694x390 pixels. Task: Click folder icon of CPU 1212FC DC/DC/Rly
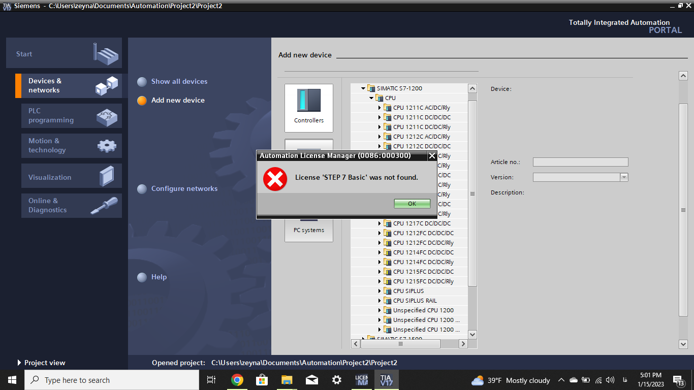pos(388,243)
